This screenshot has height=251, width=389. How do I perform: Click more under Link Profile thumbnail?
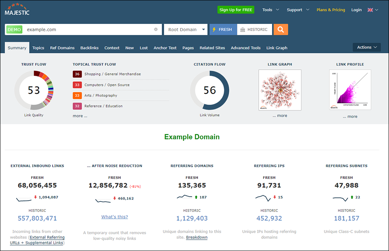(x=350, y=116)
